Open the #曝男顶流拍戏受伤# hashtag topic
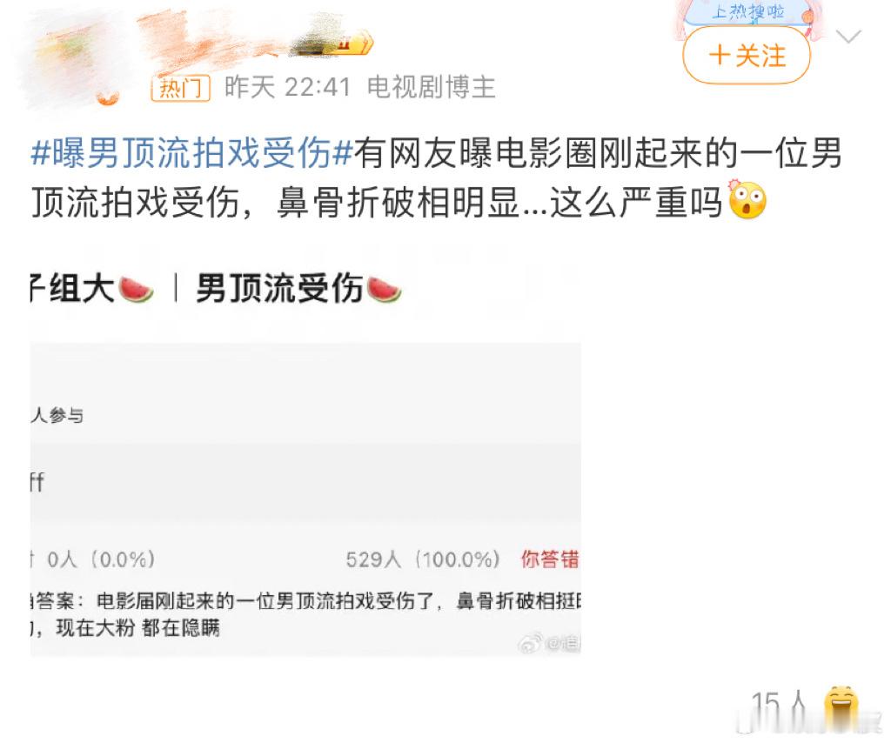This screenshot has width=891, height=743. click(192, 153)
